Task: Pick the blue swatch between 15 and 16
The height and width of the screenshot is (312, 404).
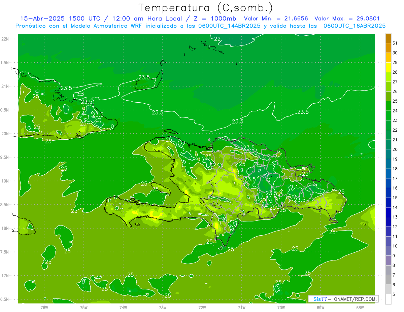Action: click(388, 193)
